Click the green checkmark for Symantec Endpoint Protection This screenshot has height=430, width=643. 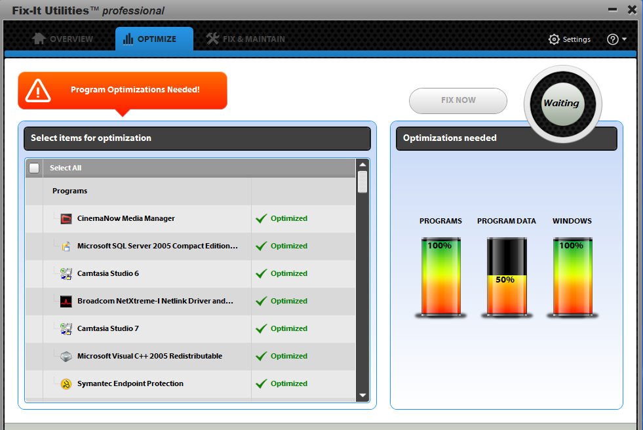(262, 383)
